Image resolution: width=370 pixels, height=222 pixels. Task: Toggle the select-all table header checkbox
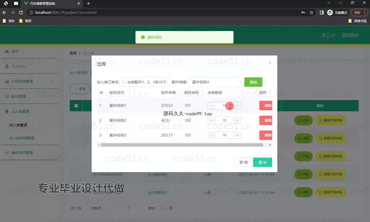tap(76, 106)
